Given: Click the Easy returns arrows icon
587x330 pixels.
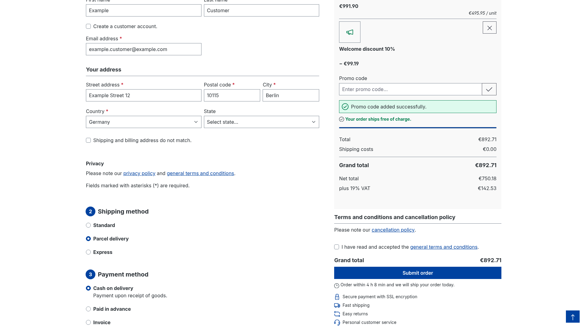Looking at the screenshot, I should click(337, 314).
